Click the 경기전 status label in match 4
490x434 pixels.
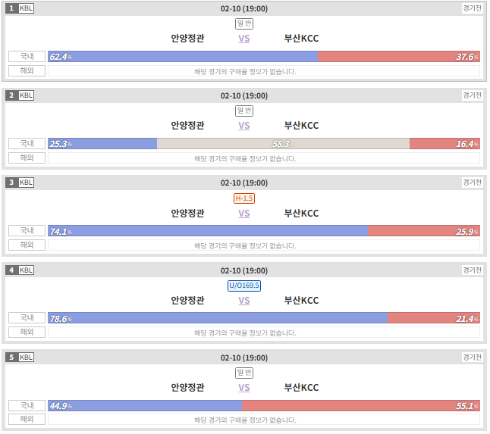(473, 270)
